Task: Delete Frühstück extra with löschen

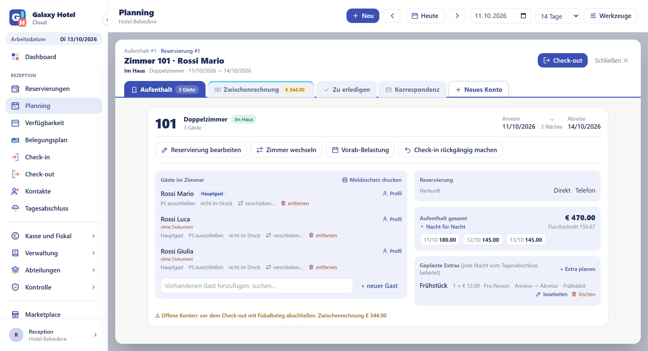Action: coord(583,294)
